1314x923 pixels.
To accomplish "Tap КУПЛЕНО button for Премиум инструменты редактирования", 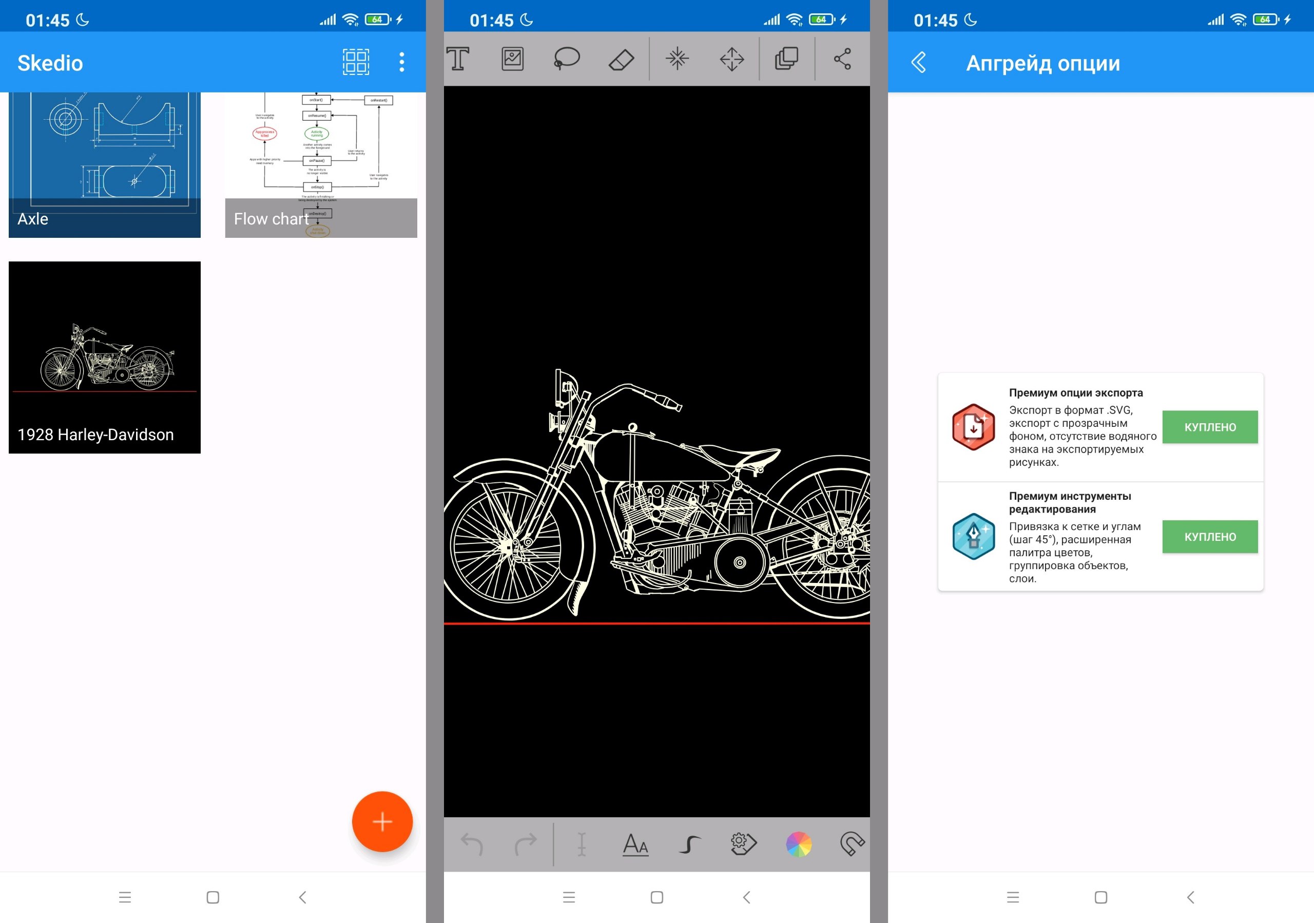I will tap(1210, 537).
